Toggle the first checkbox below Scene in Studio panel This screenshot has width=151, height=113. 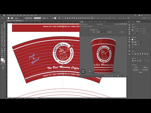point(81,26)
